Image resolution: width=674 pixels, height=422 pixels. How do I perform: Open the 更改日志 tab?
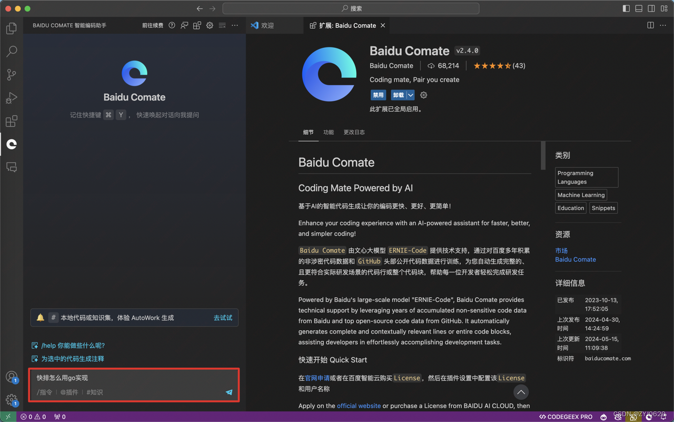354,132
